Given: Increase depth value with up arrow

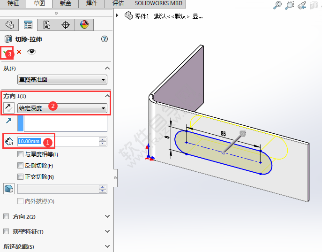Looking at the screenshot, I should tap(103, 139).
